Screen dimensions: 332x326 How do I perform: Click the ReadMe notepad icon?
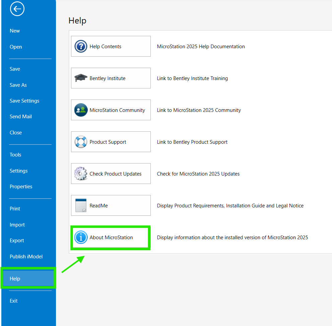tap(81, 205)
